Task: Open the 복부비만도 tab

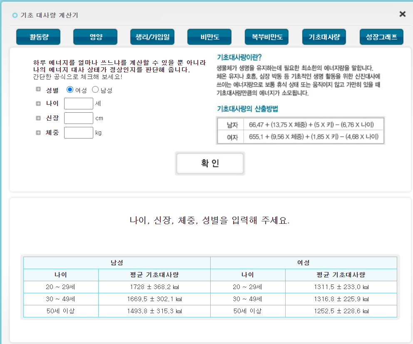Action: pos(267,37)
